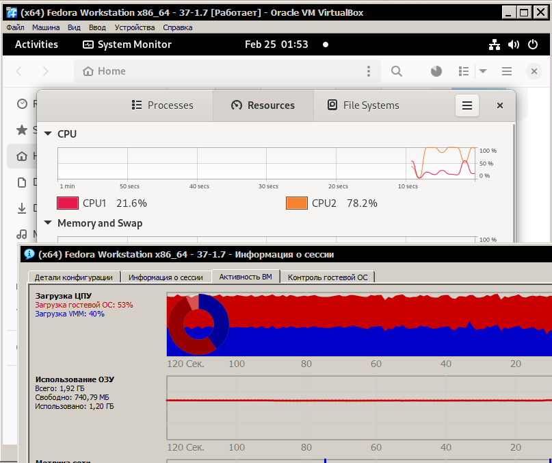Click the Music note sidebar icon
This screenshot has width=552, height=463.
(23, 234)
